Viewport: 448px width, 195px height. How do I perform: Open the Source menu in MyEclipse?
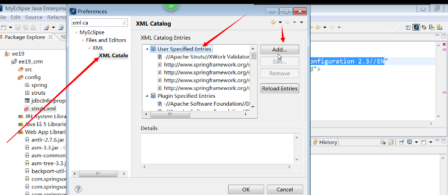point(33,17)
